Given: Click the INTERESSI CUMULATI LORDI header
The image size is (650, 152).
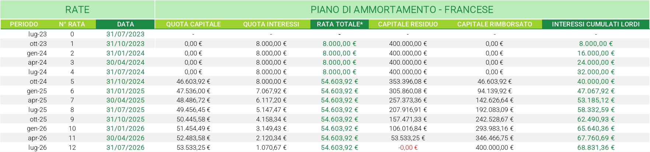Looking at the screenshot, I should [x=596, y=24].
